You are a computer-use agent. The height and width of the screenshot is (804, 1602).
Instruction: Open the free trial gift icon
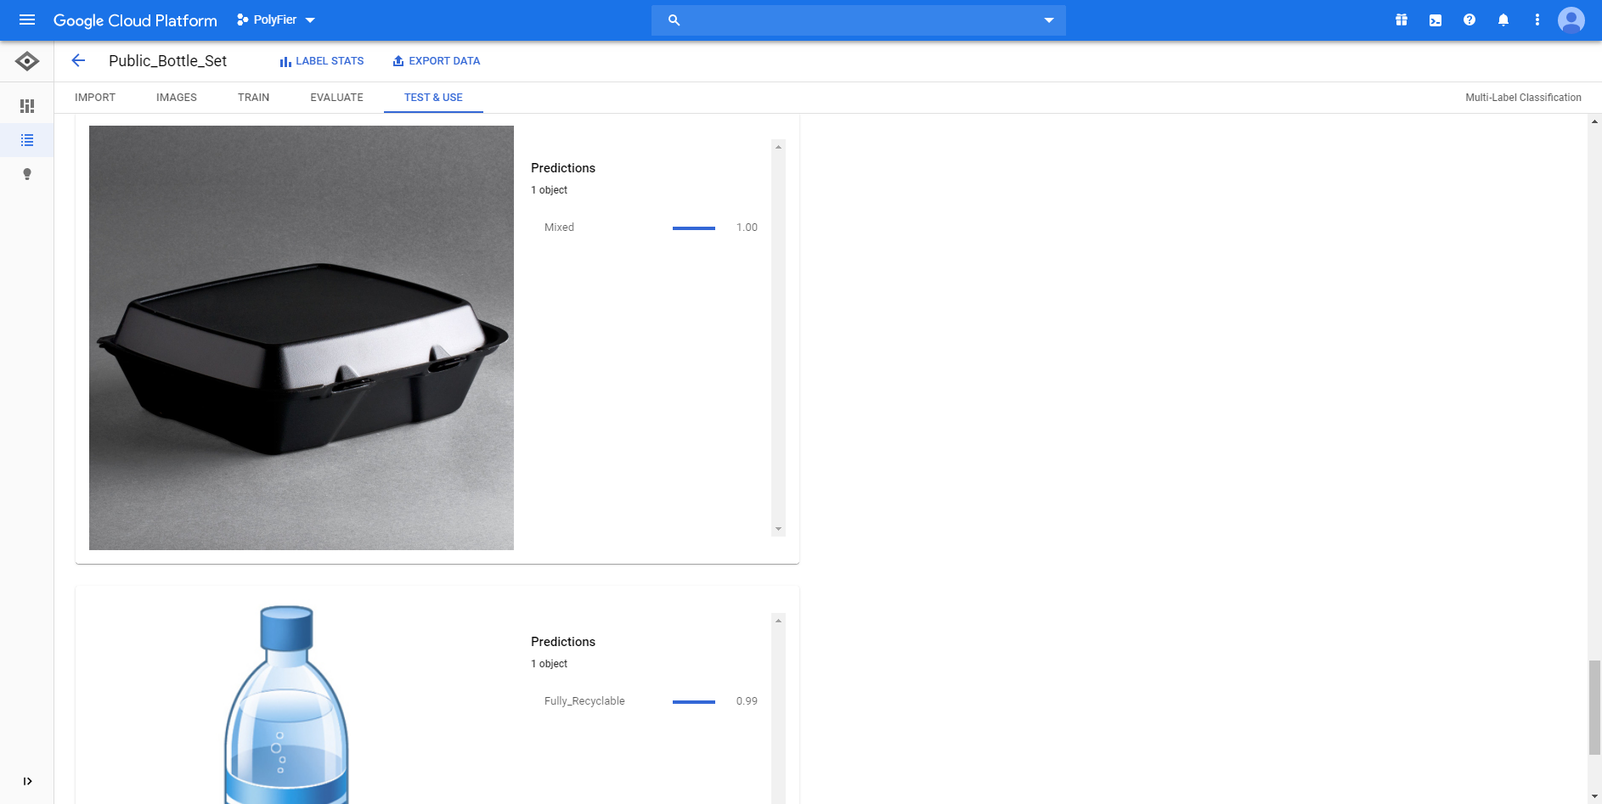coord(1402,20)
